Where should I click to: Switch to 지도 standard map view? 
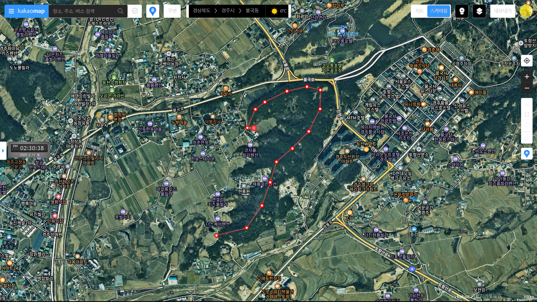coord(419,11)
